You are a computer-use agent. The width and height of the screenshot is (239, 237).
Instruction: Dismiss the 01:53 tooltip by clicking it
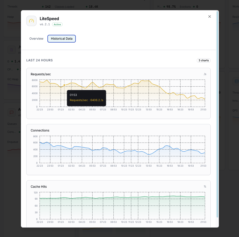point(86,98)
